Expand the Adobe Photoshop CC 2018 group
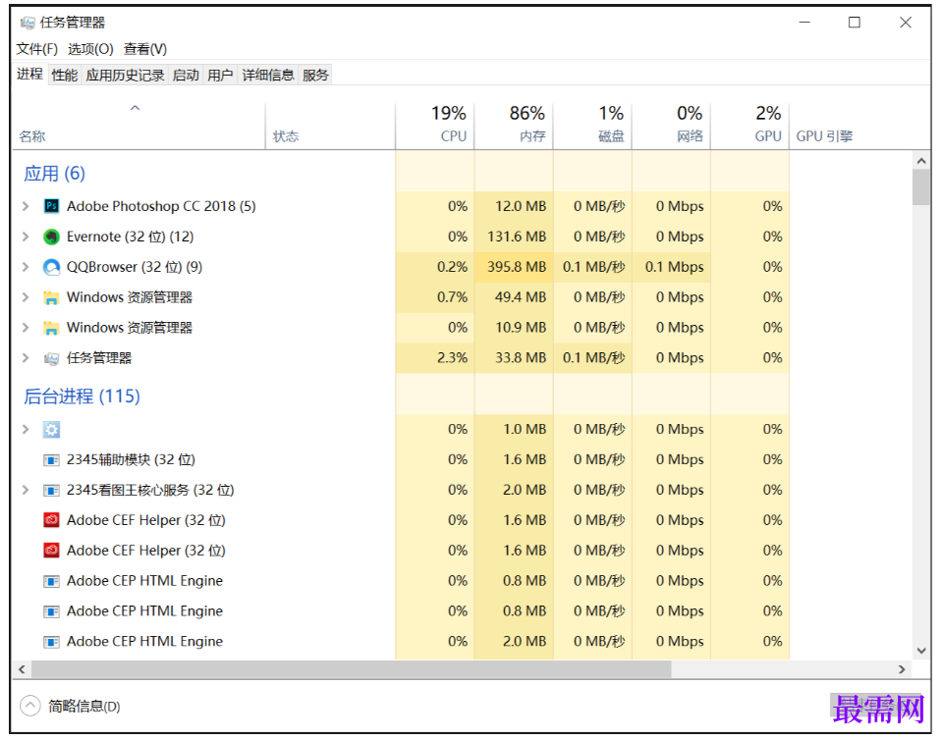Screen dimensions: 943x740 (26, 206)
